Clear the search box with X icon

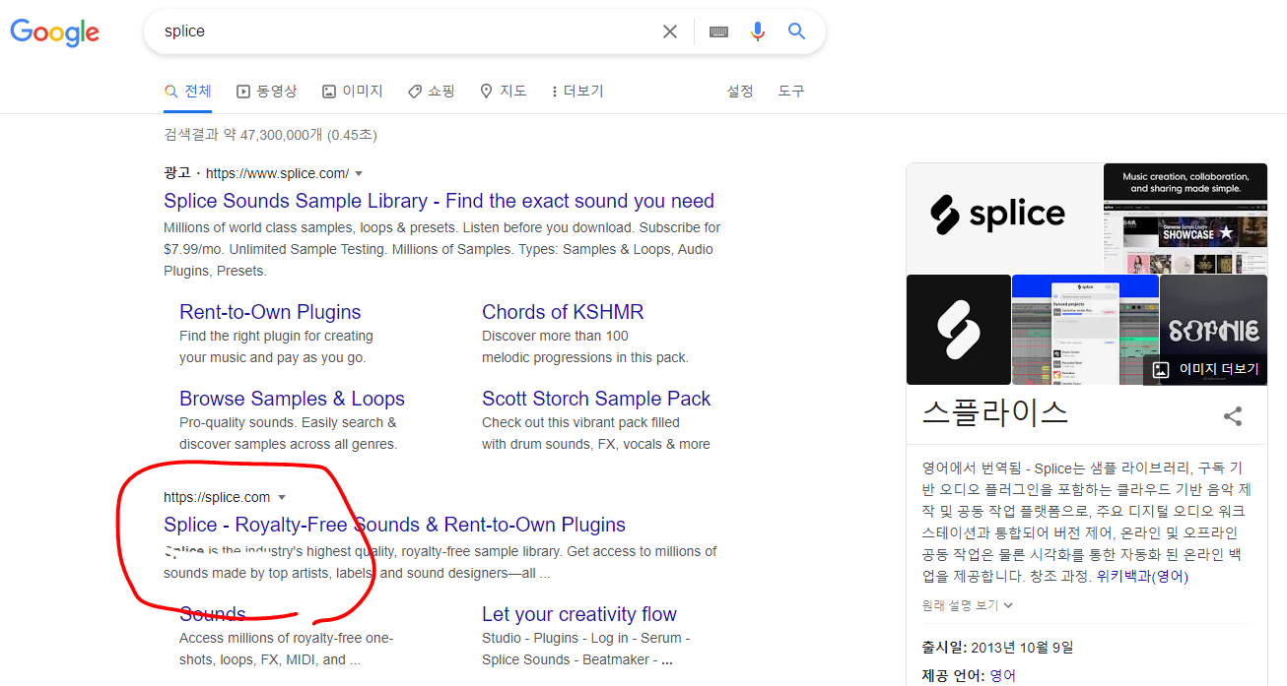(670, 31)
